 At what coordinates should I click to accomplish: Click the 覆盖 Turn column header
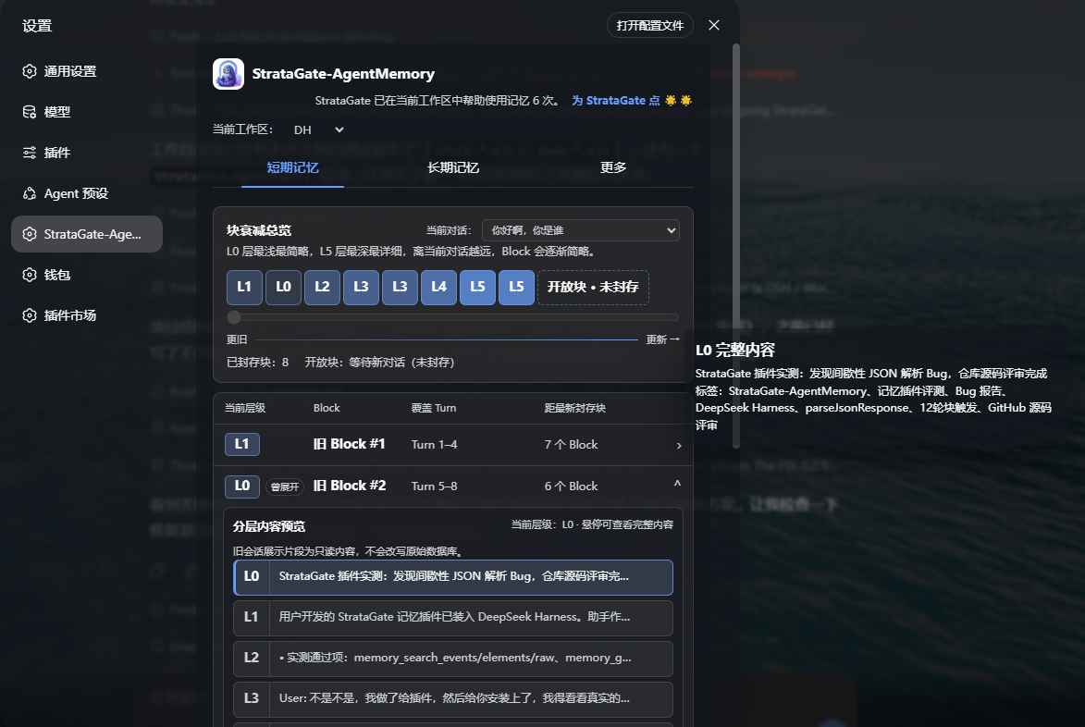(x=434, y=408)
